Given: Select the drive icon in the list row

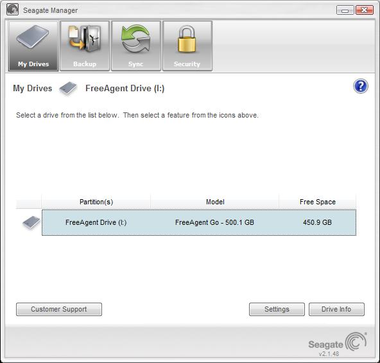Looking at the screenshot, I should (31, 222).
